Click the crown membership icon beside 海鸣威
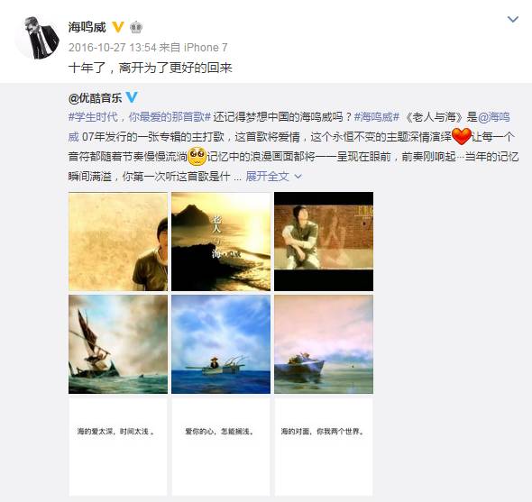The height and width of the screenshot is (502, 532). click(x=136, y=27)
